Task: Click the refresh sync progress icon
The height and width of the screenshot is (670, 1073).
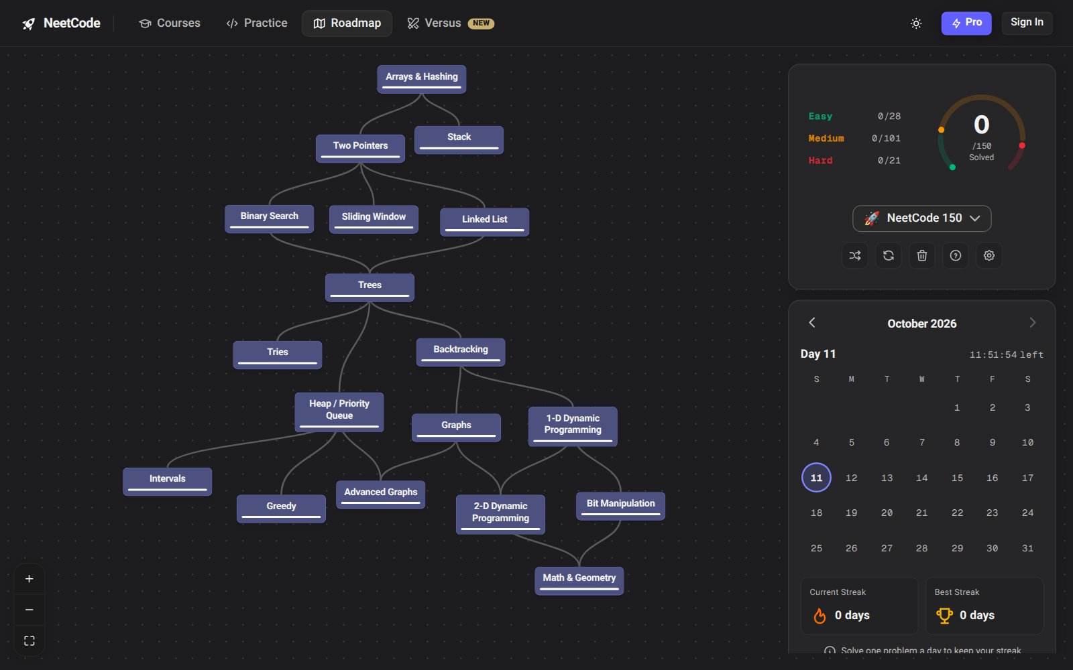Action: pyautogui.click(x=889, y=255)
